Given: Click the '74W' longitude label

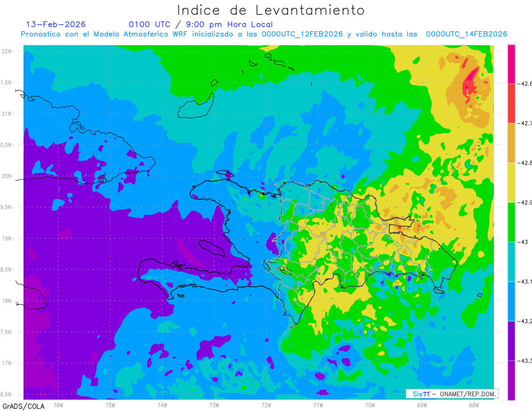Looking at the screenshot, I should coord(162,405).
